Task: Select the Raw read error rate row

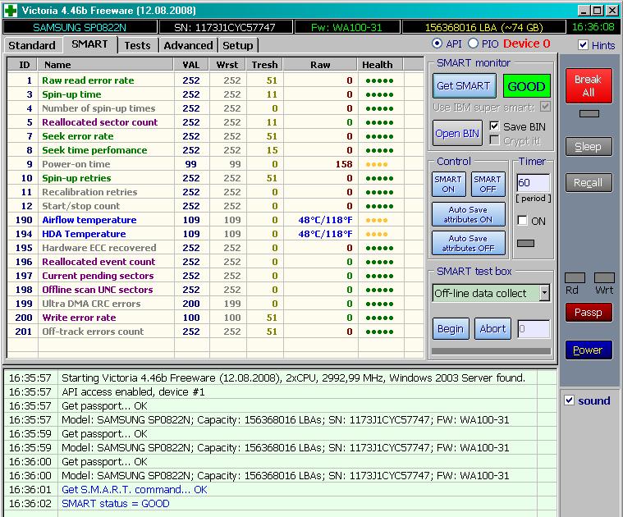Action: pos(216,80)
